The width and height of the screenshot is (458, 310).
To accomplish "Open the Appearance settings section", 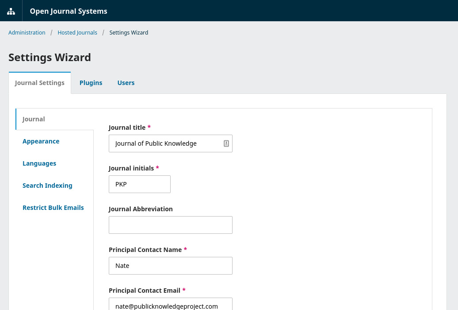I will click(41, 141).
